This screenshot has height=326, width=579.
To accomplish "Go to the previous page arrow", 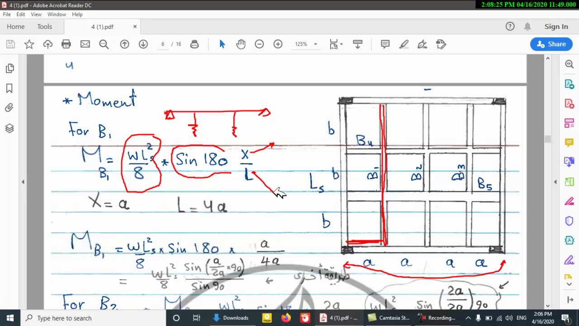I will 124,44.
